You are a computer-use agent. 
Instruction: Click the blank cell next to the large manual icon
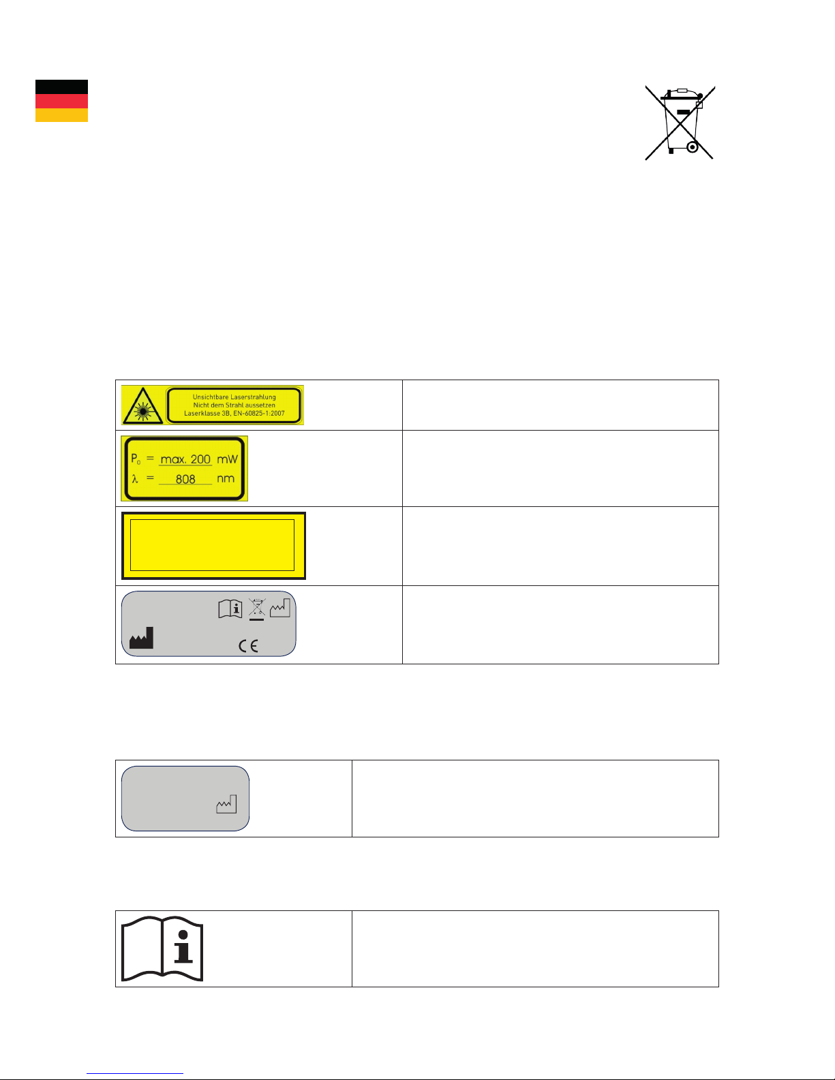pyautogui.click(x=535, y=948)
